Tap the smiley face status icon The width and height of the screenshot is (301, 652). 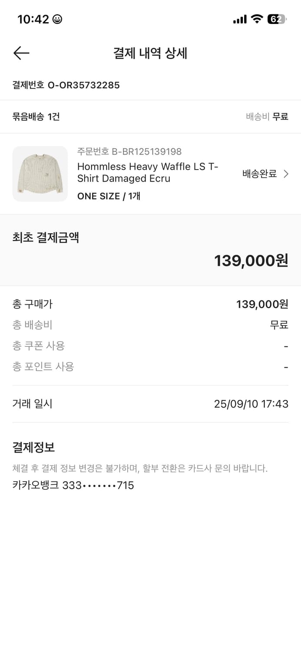(x=57, y=19)
